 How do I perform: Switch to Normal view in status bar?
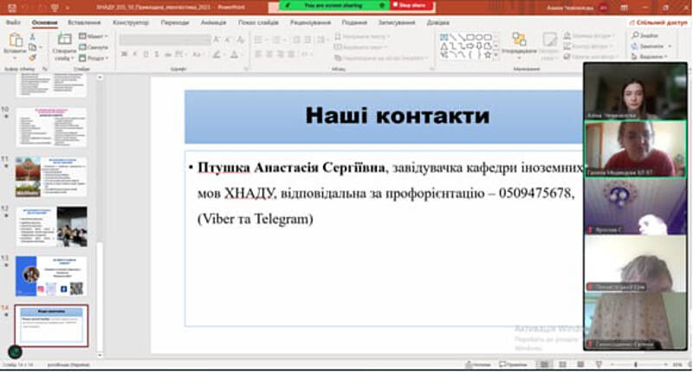point(545,364)
